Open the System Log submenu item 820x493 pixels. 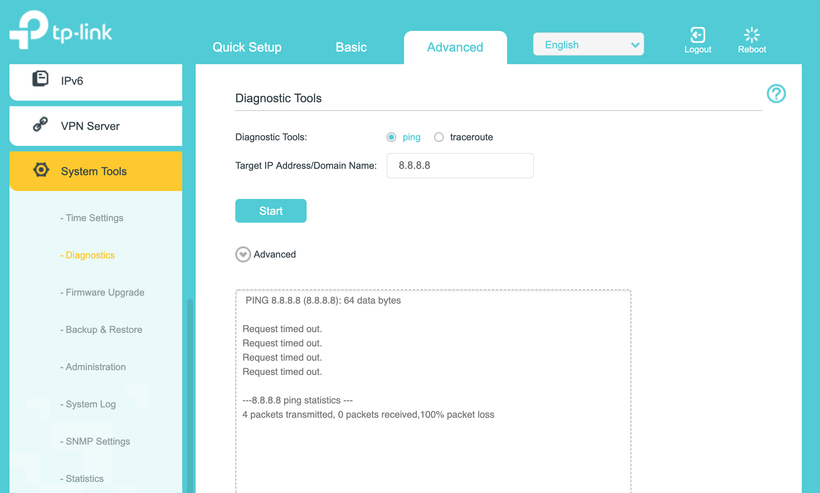[90, 404]
